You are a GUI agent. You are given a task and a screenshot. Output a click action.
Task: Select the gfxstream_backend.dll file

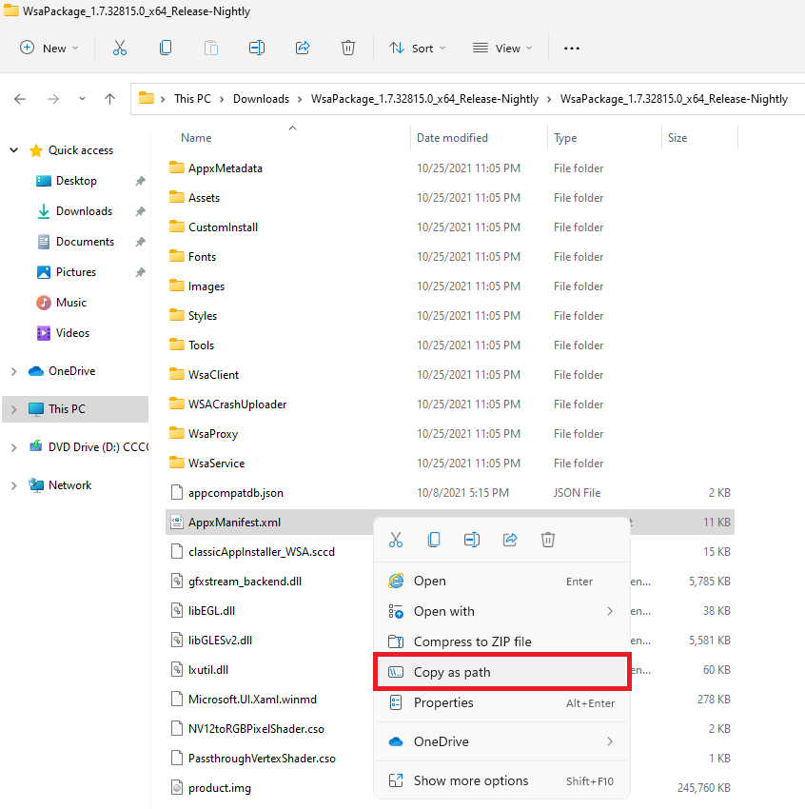point(245,581)
